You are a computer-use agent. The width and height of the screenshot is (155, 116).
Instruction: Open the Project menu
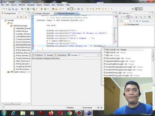click(47, 5)
